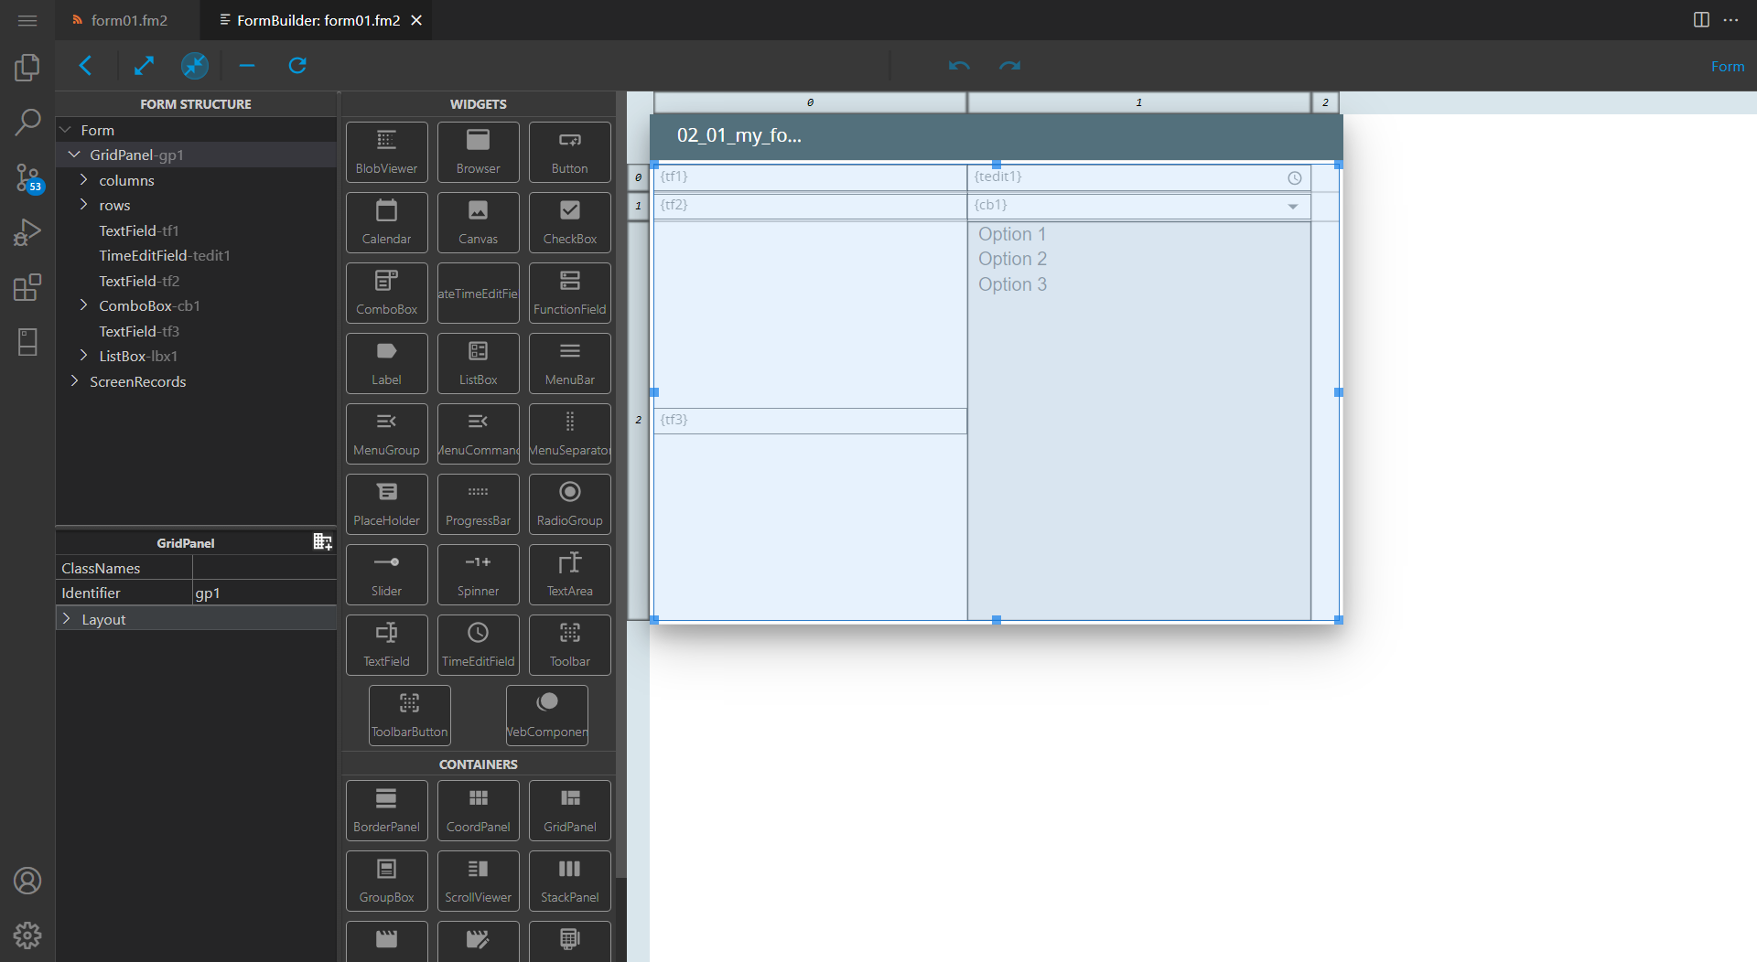Image resolution: width=1757 pixels, height=962 pixels.
Task: Expand the columns tree node
Action: click(x=83, y=180)
